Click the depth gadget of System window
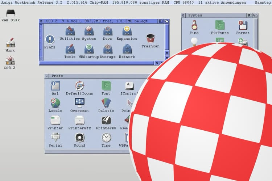This screenshot has width=272, height=181. tap(255, 16)
